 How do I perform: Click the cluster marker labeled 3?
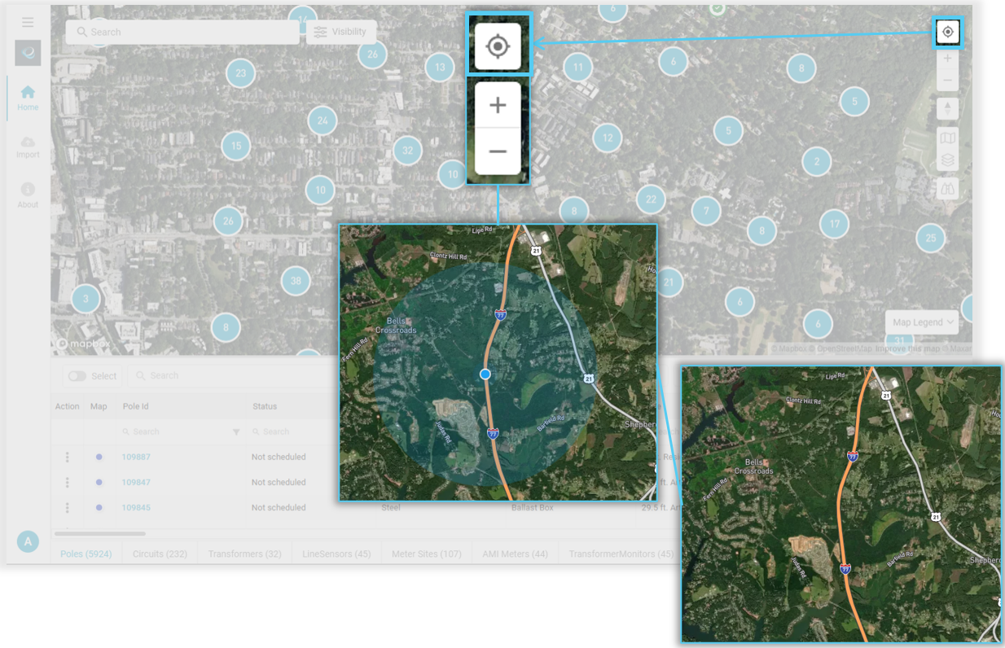tap(86, 299)
